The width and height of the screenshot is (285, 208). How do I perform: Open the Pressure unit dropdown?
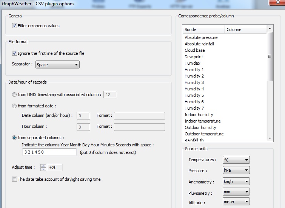click(236, 171)
